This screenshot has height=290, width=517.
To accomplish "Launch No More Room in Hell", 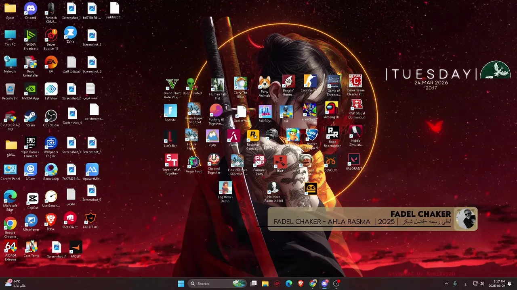I will (x=274, y=192).
